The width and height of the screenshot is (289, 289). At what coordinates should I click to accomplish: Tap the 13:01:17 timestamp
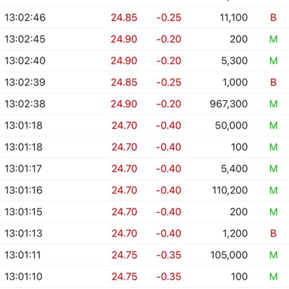23,169
